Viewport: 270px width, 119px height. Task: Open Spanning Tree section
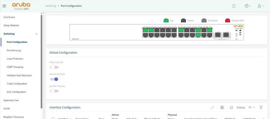pyautogui.click(x=11, y=100)
